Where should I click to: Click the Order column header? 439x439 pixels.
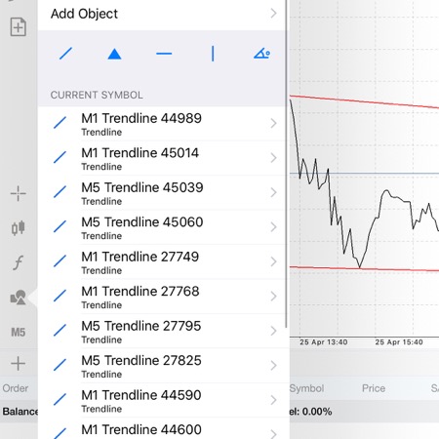(16, 388)
